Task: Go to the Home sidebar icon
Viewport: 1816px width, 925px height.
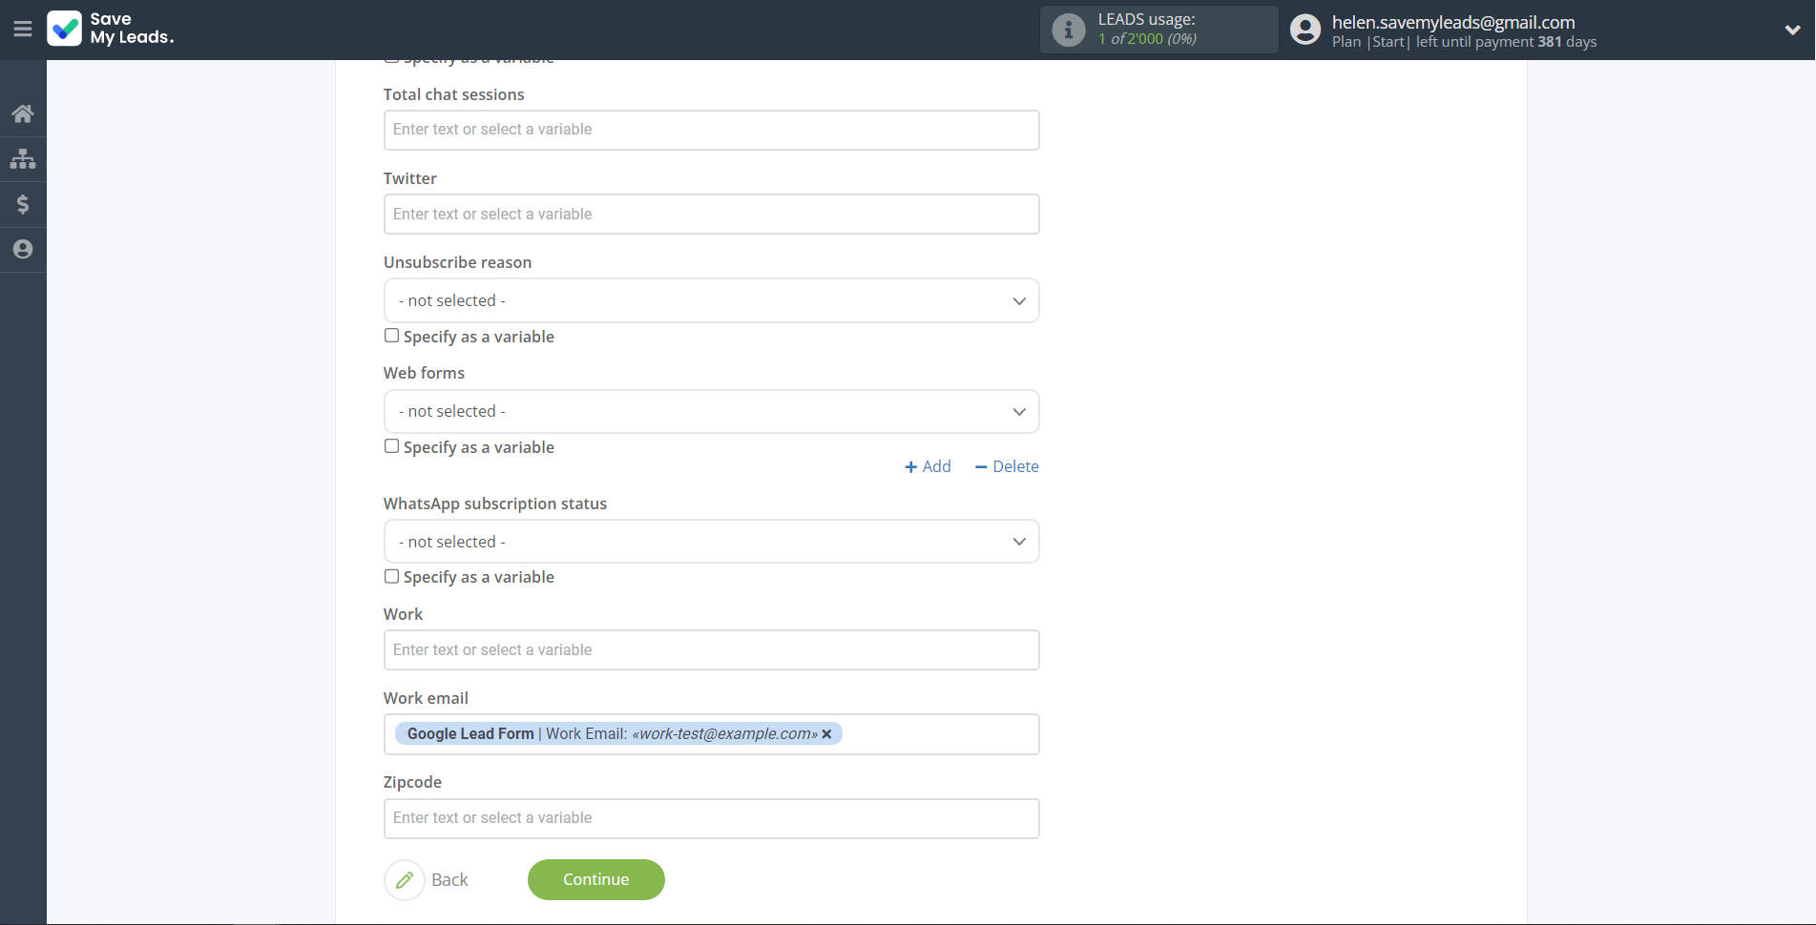Action: [x=23, y=113]
